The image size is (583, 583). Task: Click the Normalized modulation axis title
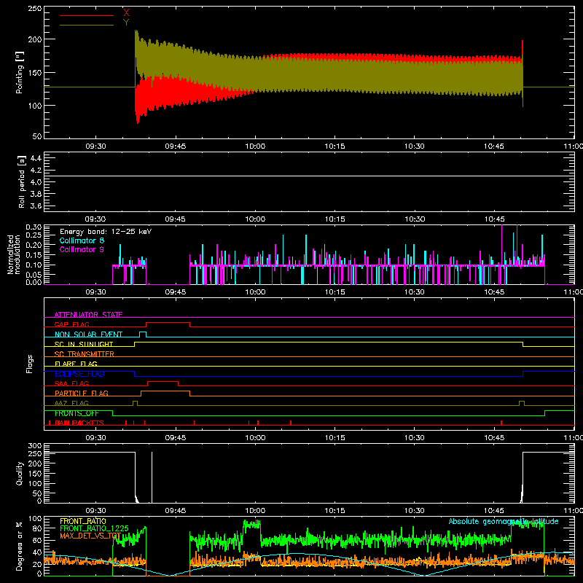coord(14,254)
